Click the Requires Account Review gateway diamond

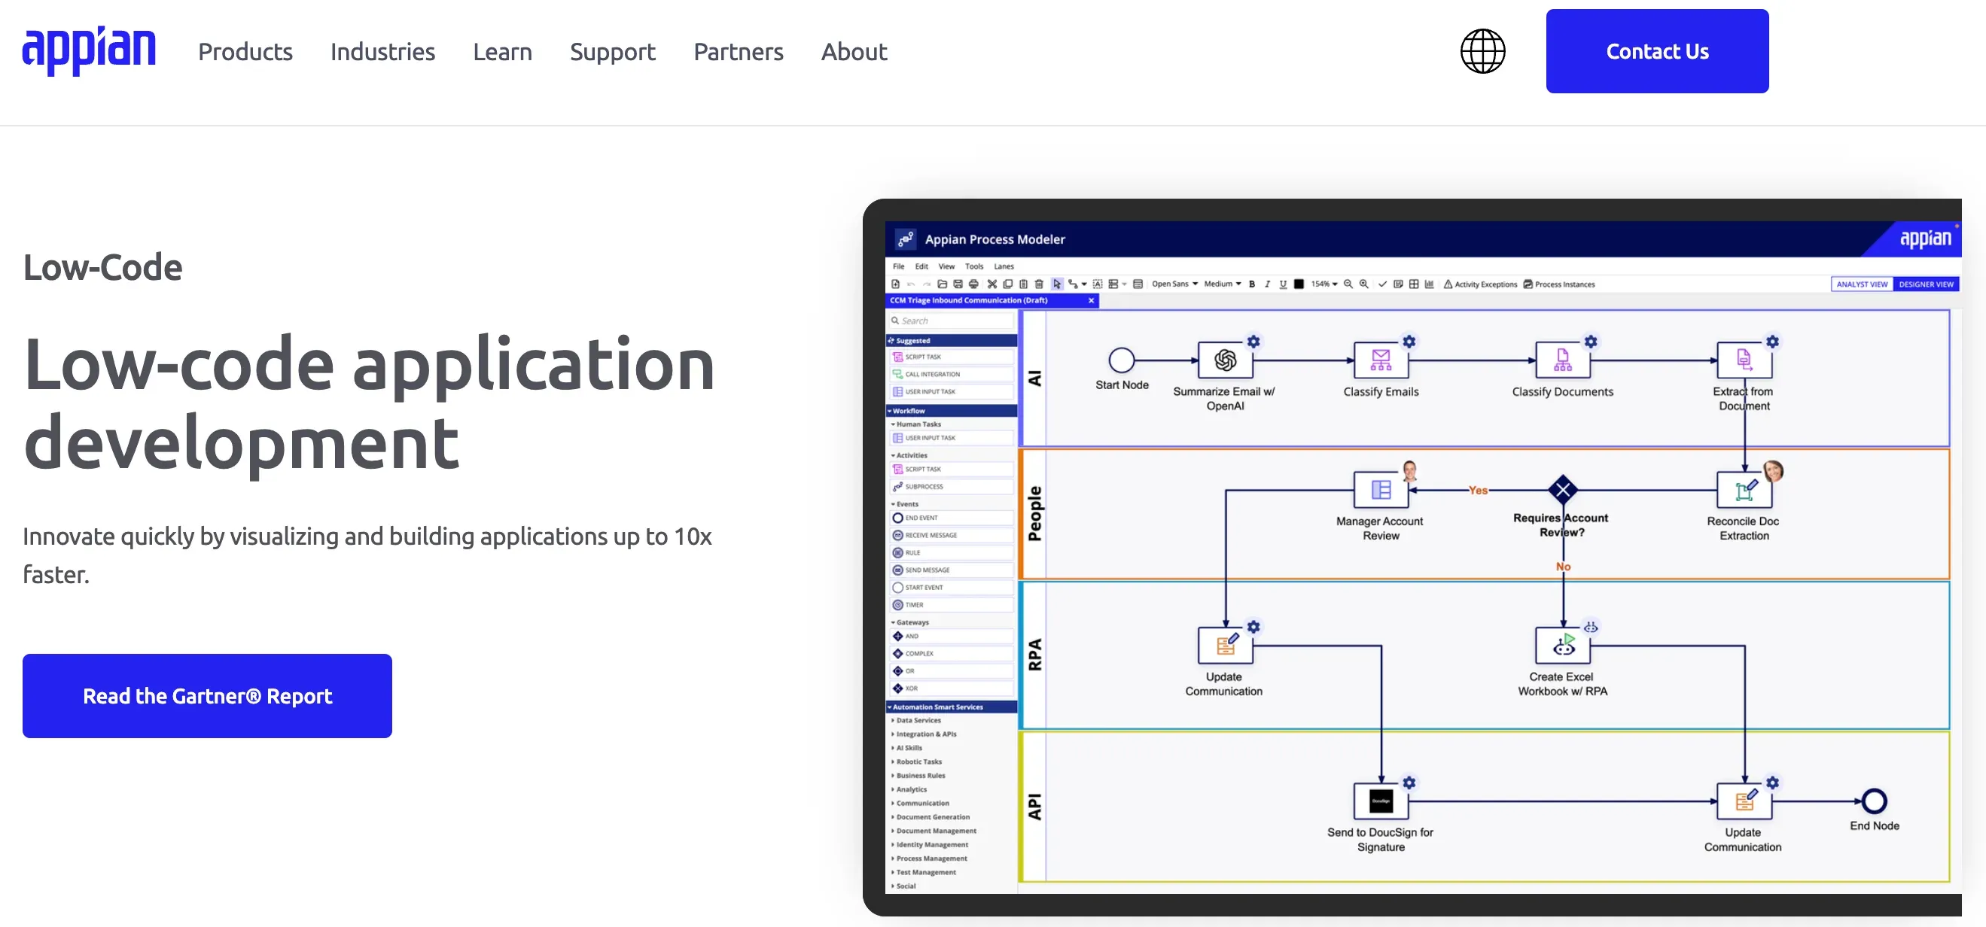[x=1563, y=489]
